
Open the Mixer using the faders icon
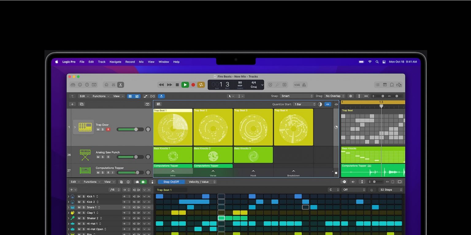(113, 85)
